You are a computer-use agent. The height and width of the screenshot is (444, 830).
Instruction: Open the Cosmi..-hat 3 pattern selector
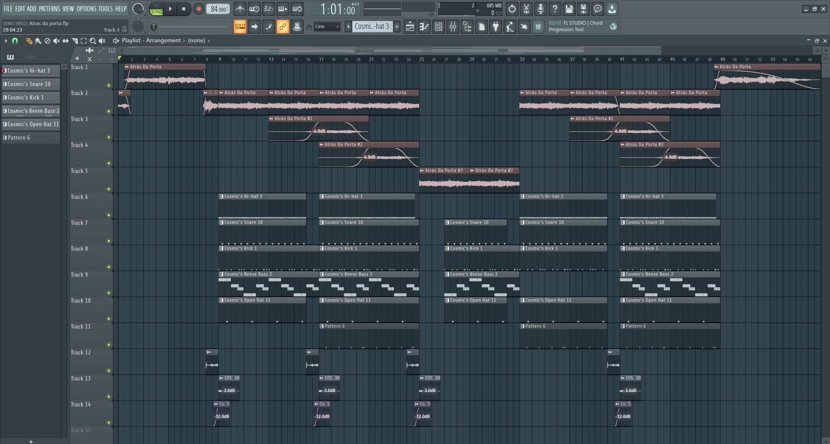pos(373,26)
